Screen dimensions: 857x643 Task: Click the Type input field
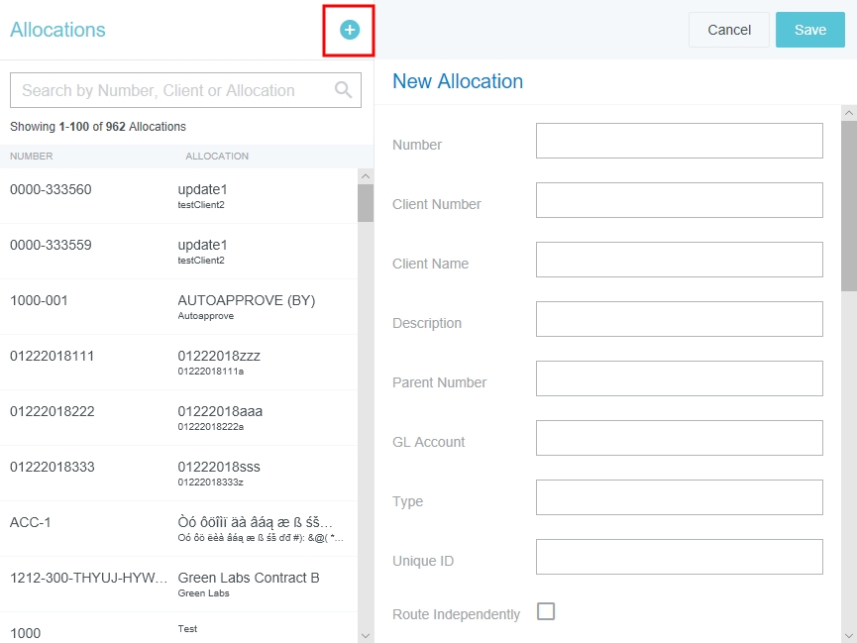[679, 497]
